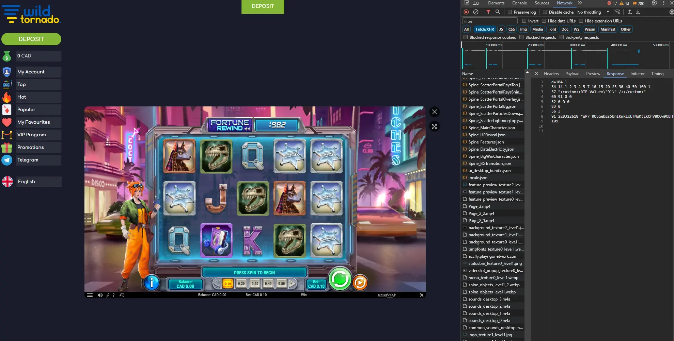This screenshot has height=341, width=674.
Task: Check Blocked requests
Action: point(521,37)
